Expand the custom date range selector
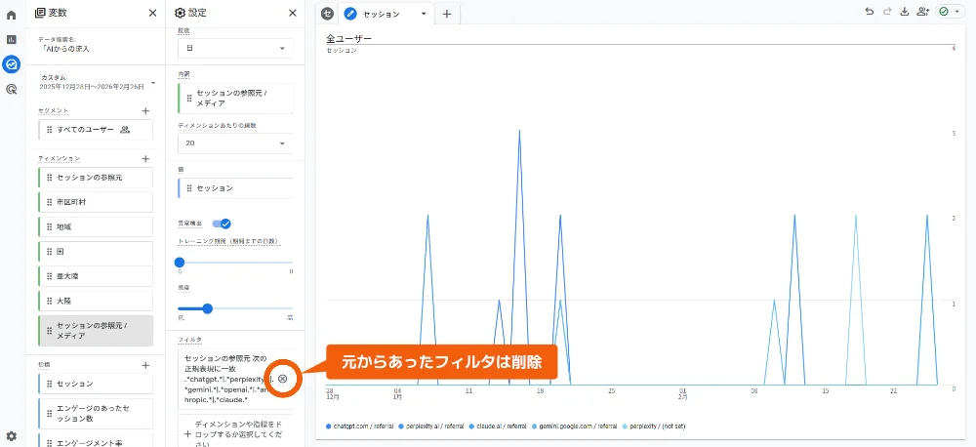The image size is (976, 447). (x=153, y=82)
